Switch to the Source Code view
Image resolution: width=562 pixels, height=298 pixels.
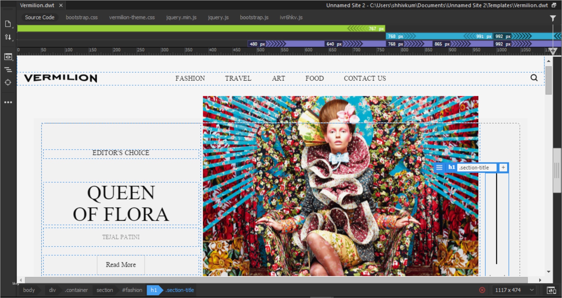[39, 17]
